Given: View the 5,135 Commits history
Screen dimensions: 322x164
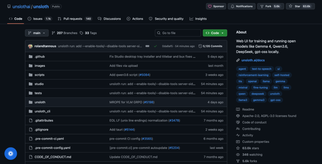Looking at the screenshot, I should pyautogui.click(x=210, y=46).
